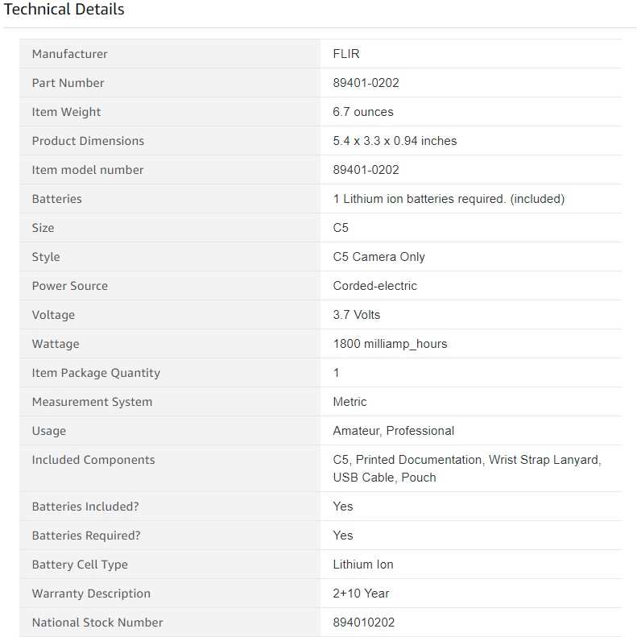Click the Included Components list text

(466, 468)
